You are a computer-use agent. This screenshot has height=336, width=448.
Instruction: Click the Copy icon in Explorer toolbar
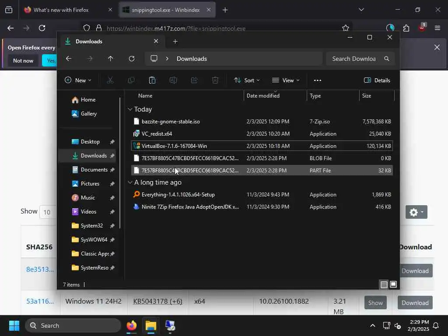131,80
